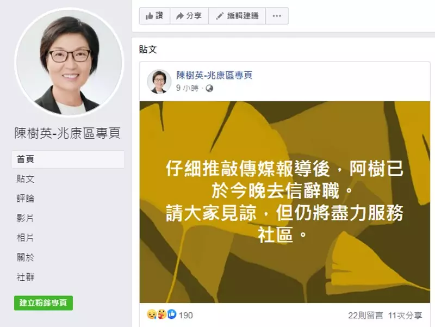
Task: Open the three-dots more options menu
Action: click(x=277, y=16)
